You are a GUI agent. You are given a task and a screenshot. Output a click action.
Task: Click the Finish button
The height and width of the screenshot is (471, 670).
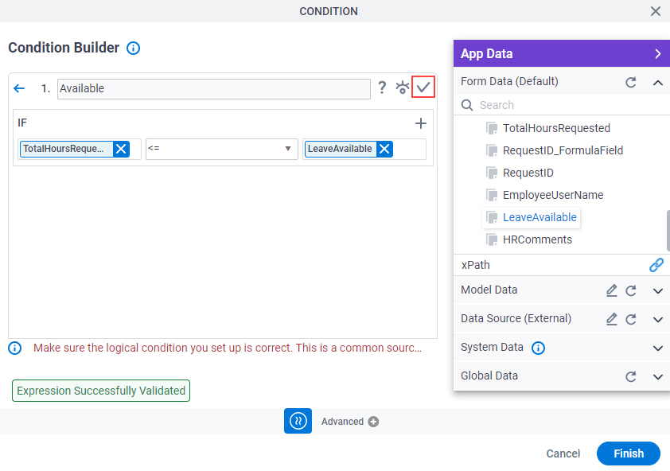tap(628, 453)
